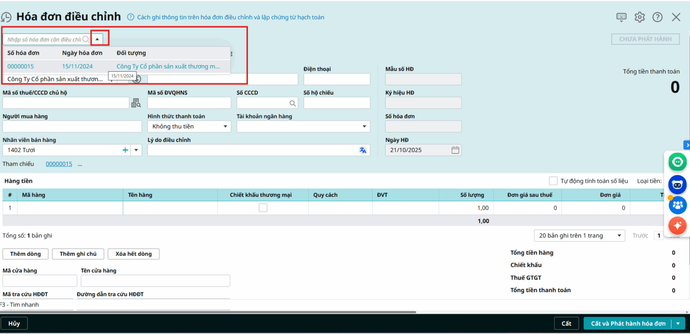Click the tax code lookup icon
690x334 pixels.
136,103
